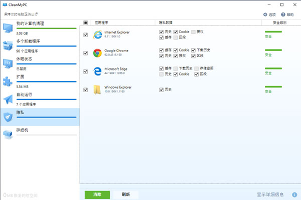Sort by the 应用程序 column header
The width and height of the screenshot is (301, 200).
pyautogui.click(x=101, y=22)
